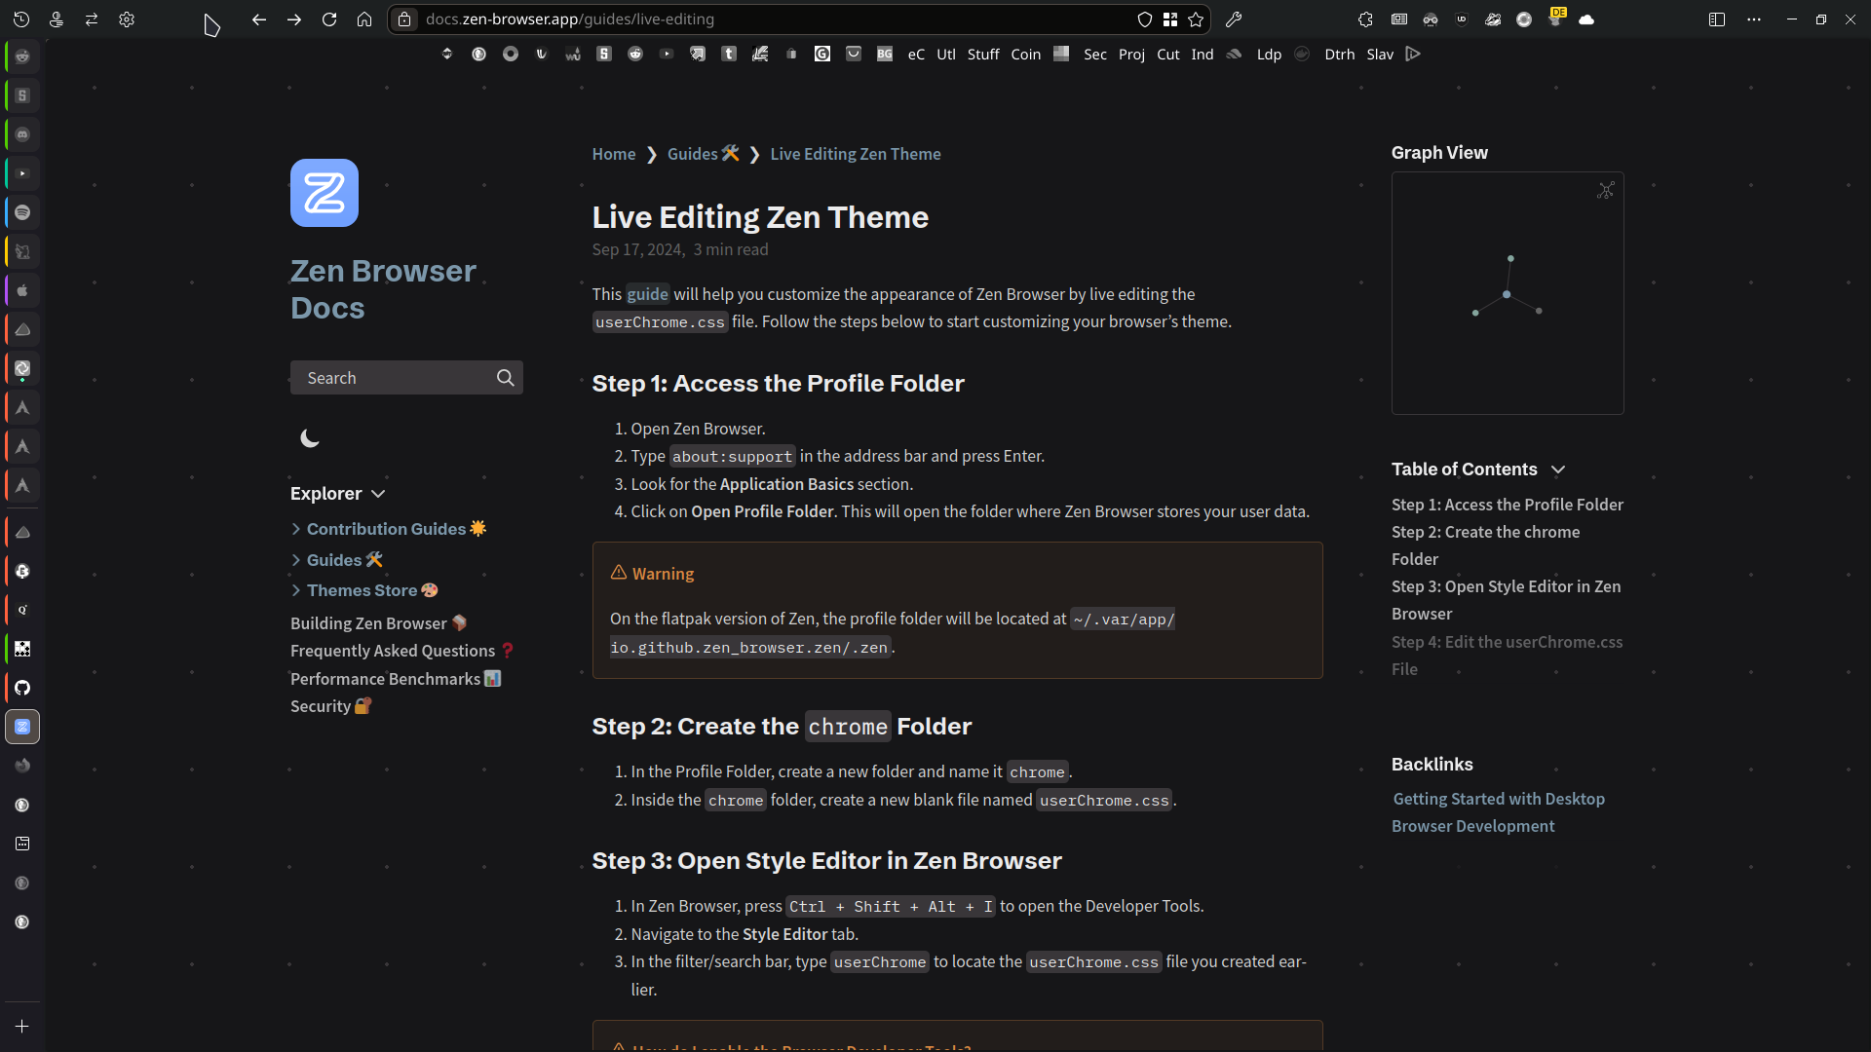Viewport: 1871px width, 1052px height.
Task: Open the Spotify tab in left sidebar
Action: (x=22, y=212)
